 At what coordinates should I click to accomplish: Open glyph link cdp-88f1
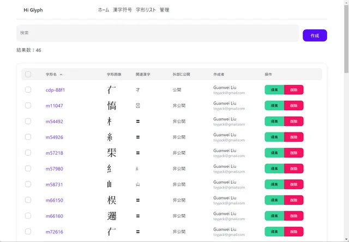point(55,90)
